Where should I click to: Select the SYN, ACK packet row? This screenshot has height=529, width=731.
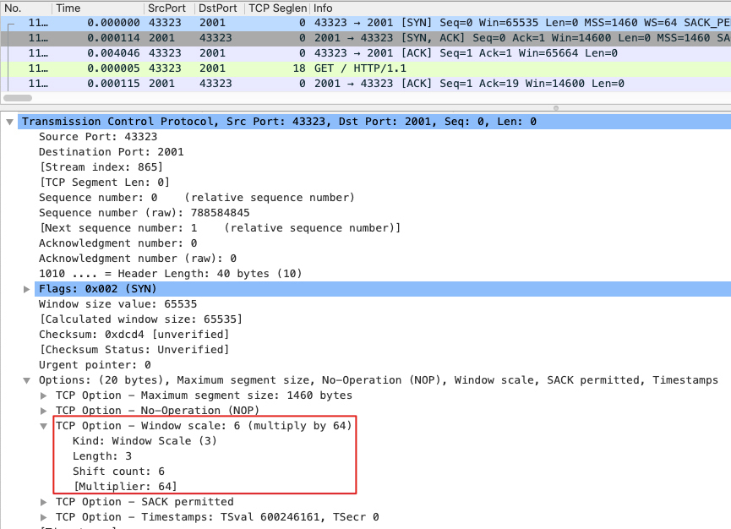click(x=365, y=38)
